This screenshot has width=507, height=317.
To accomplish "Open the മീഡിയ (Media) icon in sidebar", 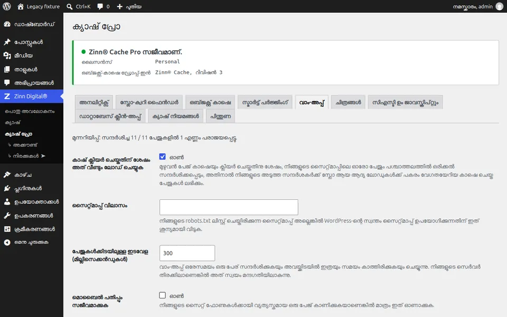I will coord(7,55).
